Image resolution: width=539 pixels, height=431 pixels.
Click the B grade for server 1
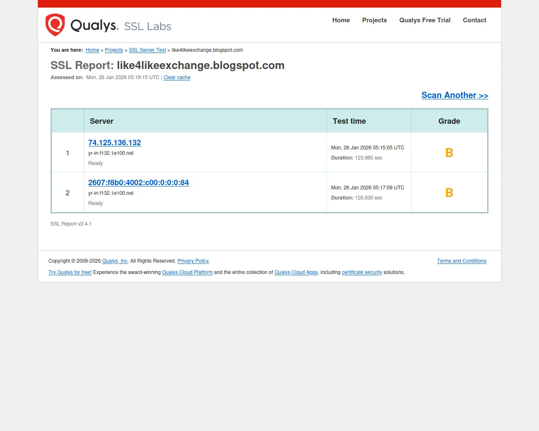[x=449, y=153]
